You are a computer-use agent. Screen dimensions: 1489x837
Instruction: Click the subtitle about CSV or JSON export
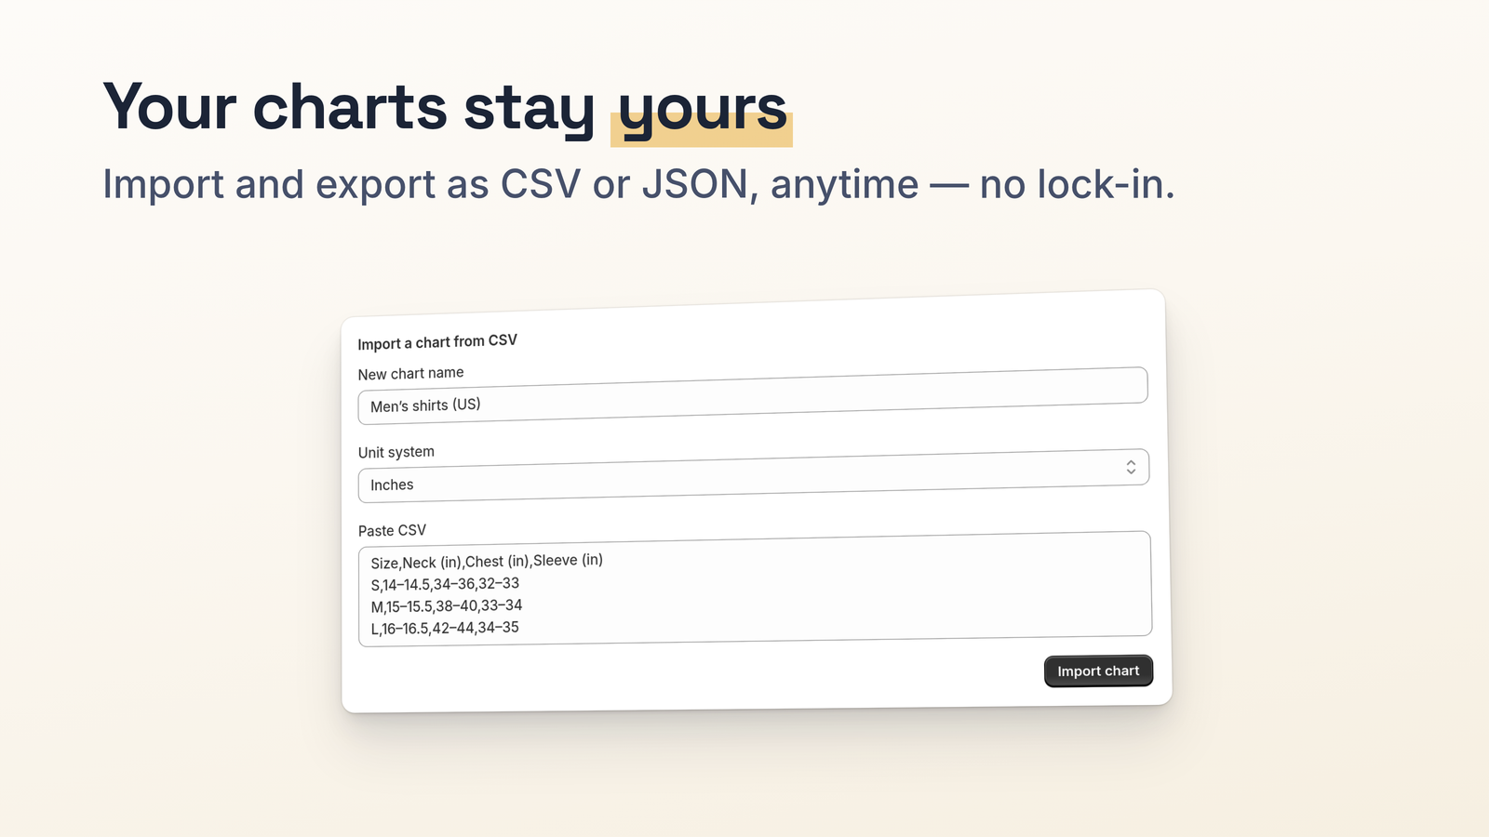click(638, 184)
